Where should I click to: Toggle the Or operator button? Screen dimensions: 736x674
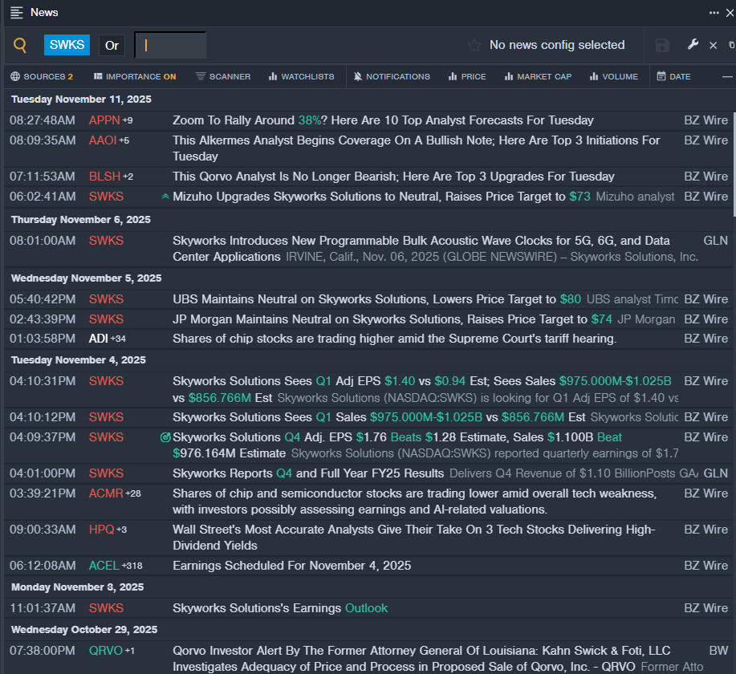coord(112,46)
